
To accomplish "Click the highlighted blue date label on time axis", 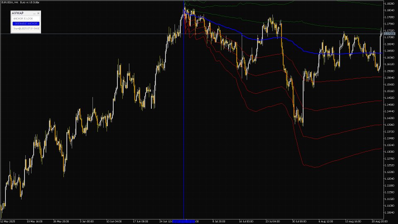I will [184, 222].
